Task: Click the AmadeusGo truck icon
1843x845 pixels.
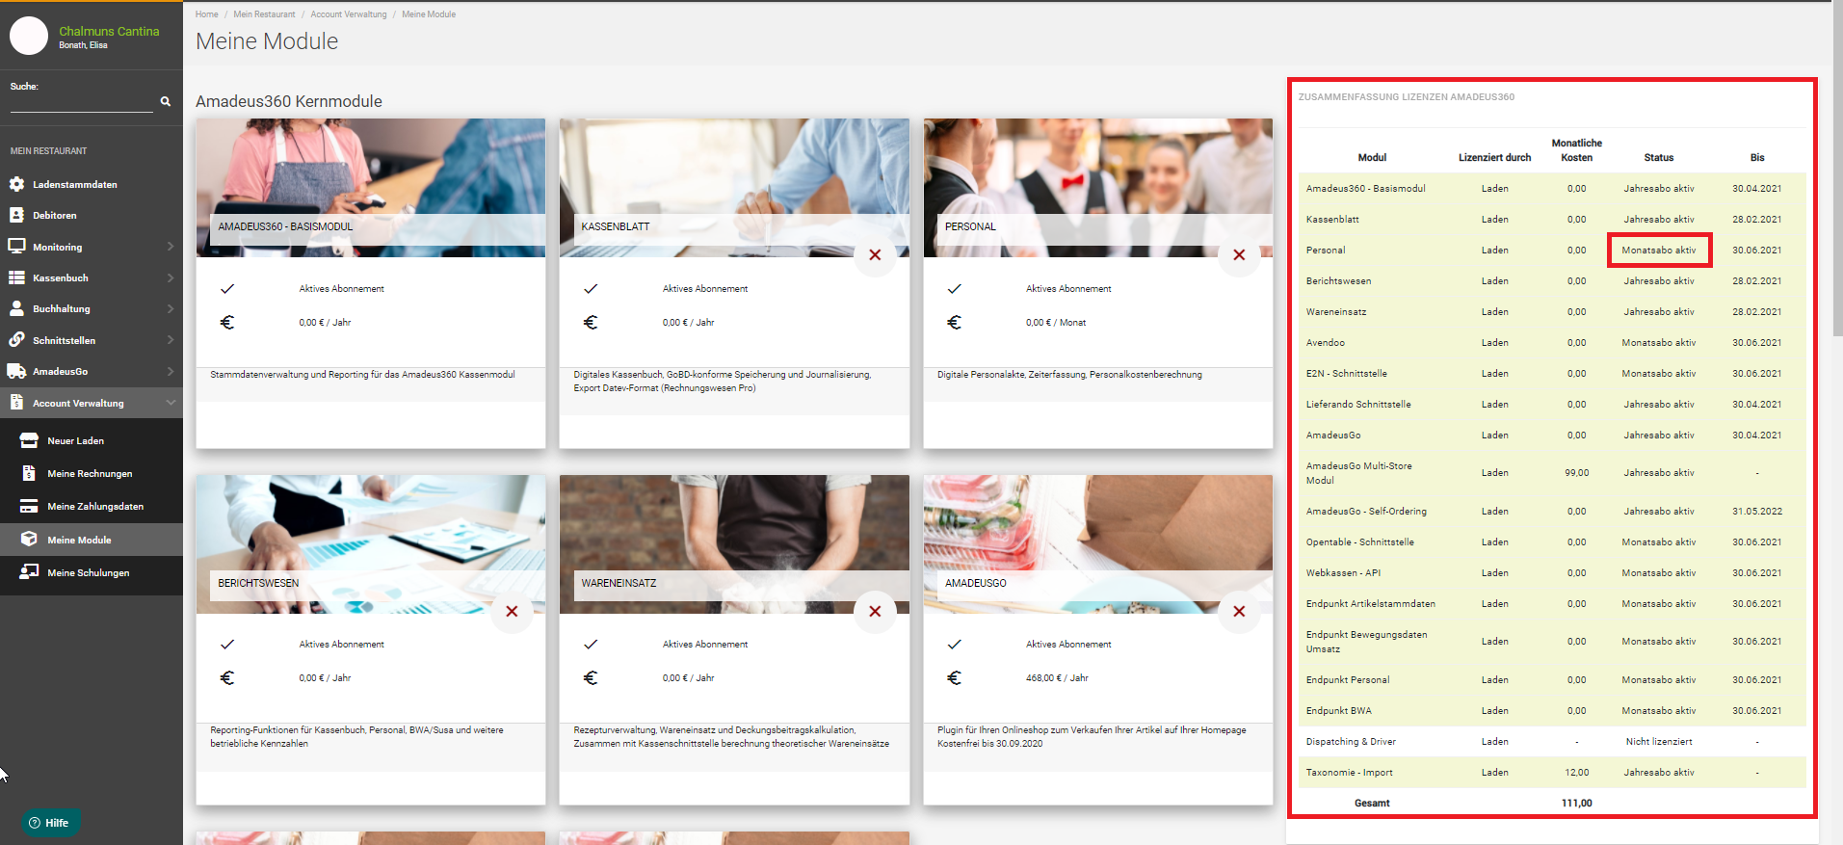Action: click(x=16, y=371)
